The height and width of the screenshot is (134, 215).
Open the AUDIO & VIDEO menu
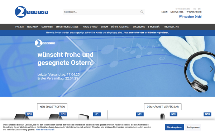[x=90, y=27]
